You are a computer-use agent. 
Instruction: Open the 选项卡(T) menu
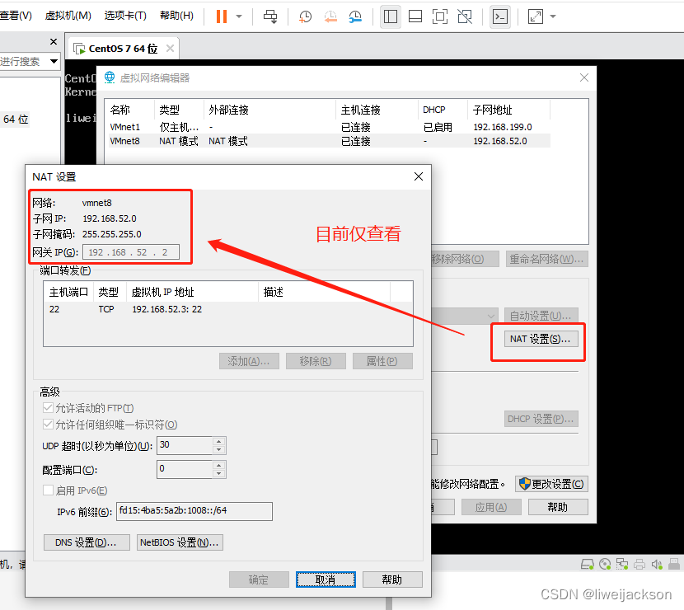point(125,16)
